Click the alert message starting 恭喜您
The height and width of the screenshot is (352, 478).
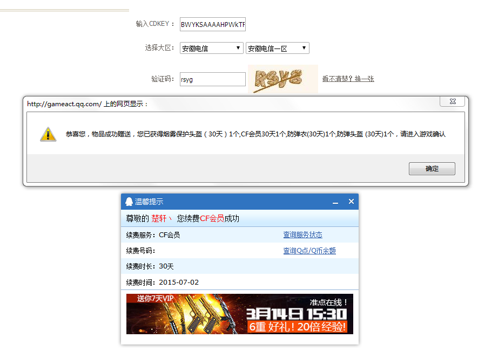click(x=255, y=134)
